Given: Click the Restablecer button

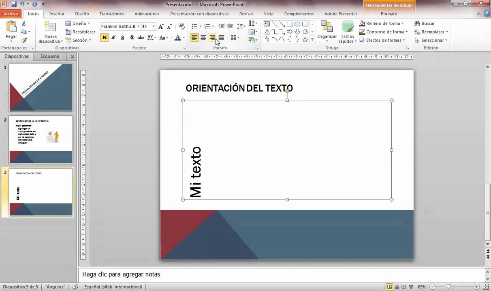Looking at the screenshot, I should [x=80, y=32].
